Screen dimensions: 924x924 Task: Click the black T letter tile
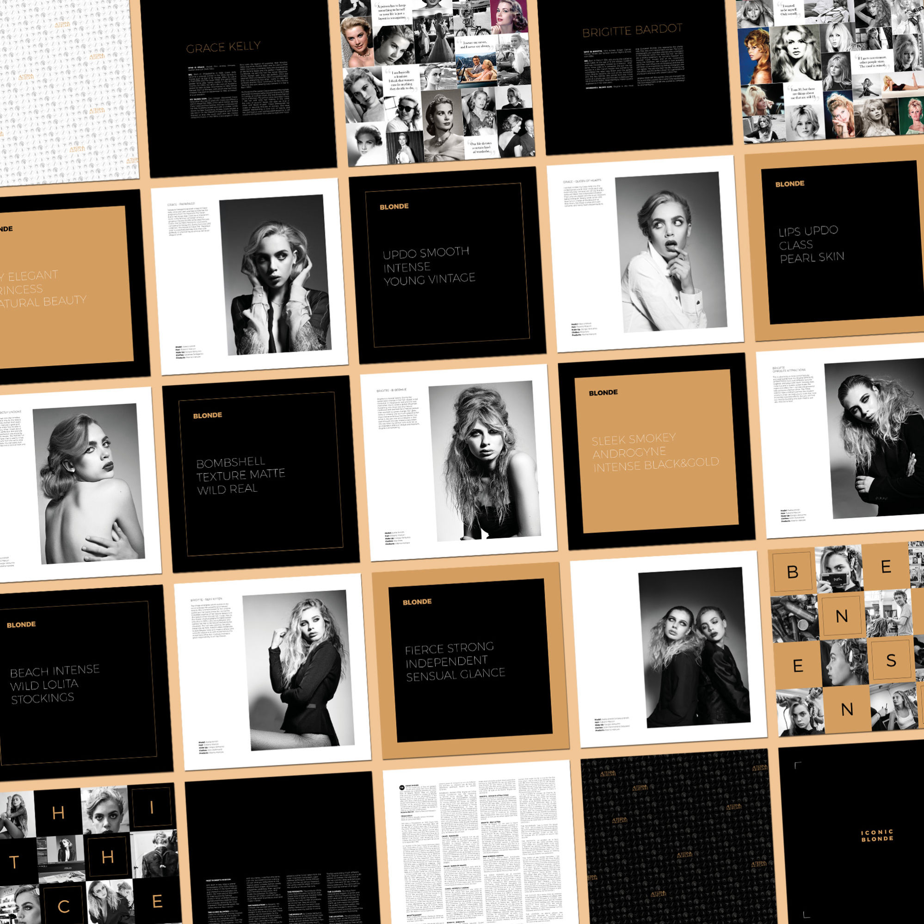click(x=14, y=862)
